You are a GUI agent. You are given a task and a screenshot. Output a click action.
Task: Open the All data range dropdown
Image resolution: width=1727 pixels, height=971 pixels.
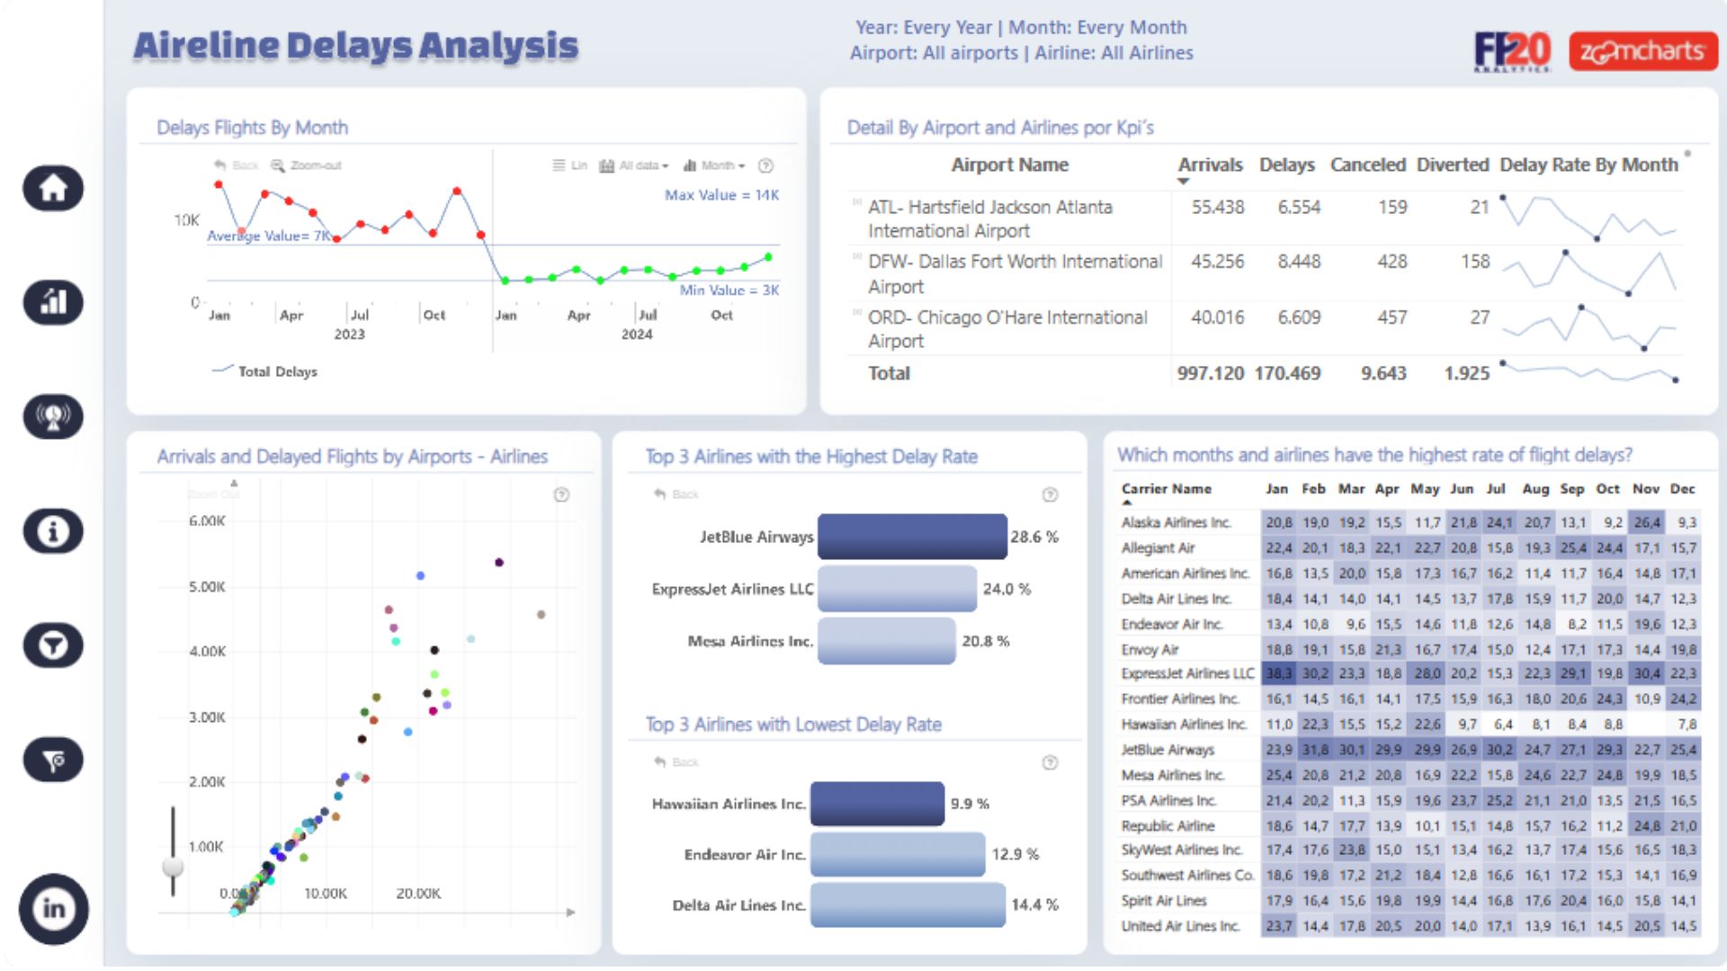point(634,165)
